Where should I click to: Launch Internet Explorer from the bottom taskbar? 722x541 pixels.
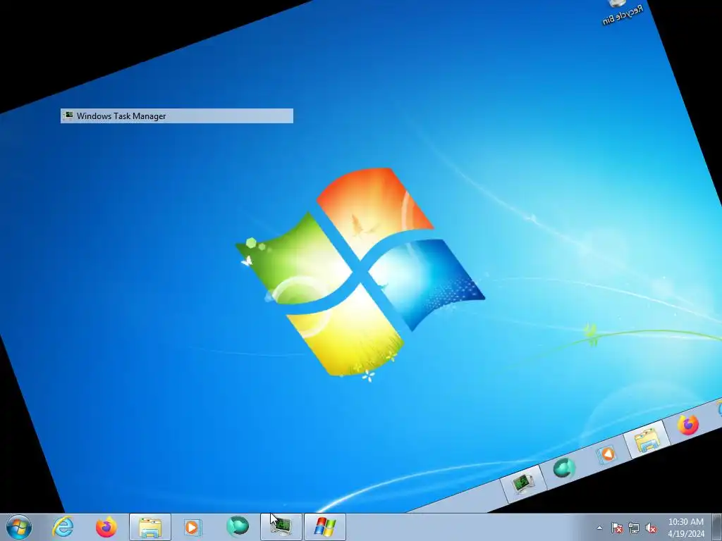tap(63, 527)
